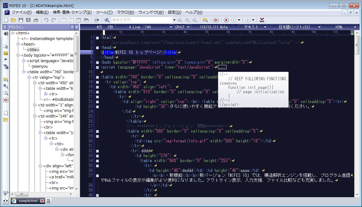
Task: Save the current file
Action: click(21, 20)
